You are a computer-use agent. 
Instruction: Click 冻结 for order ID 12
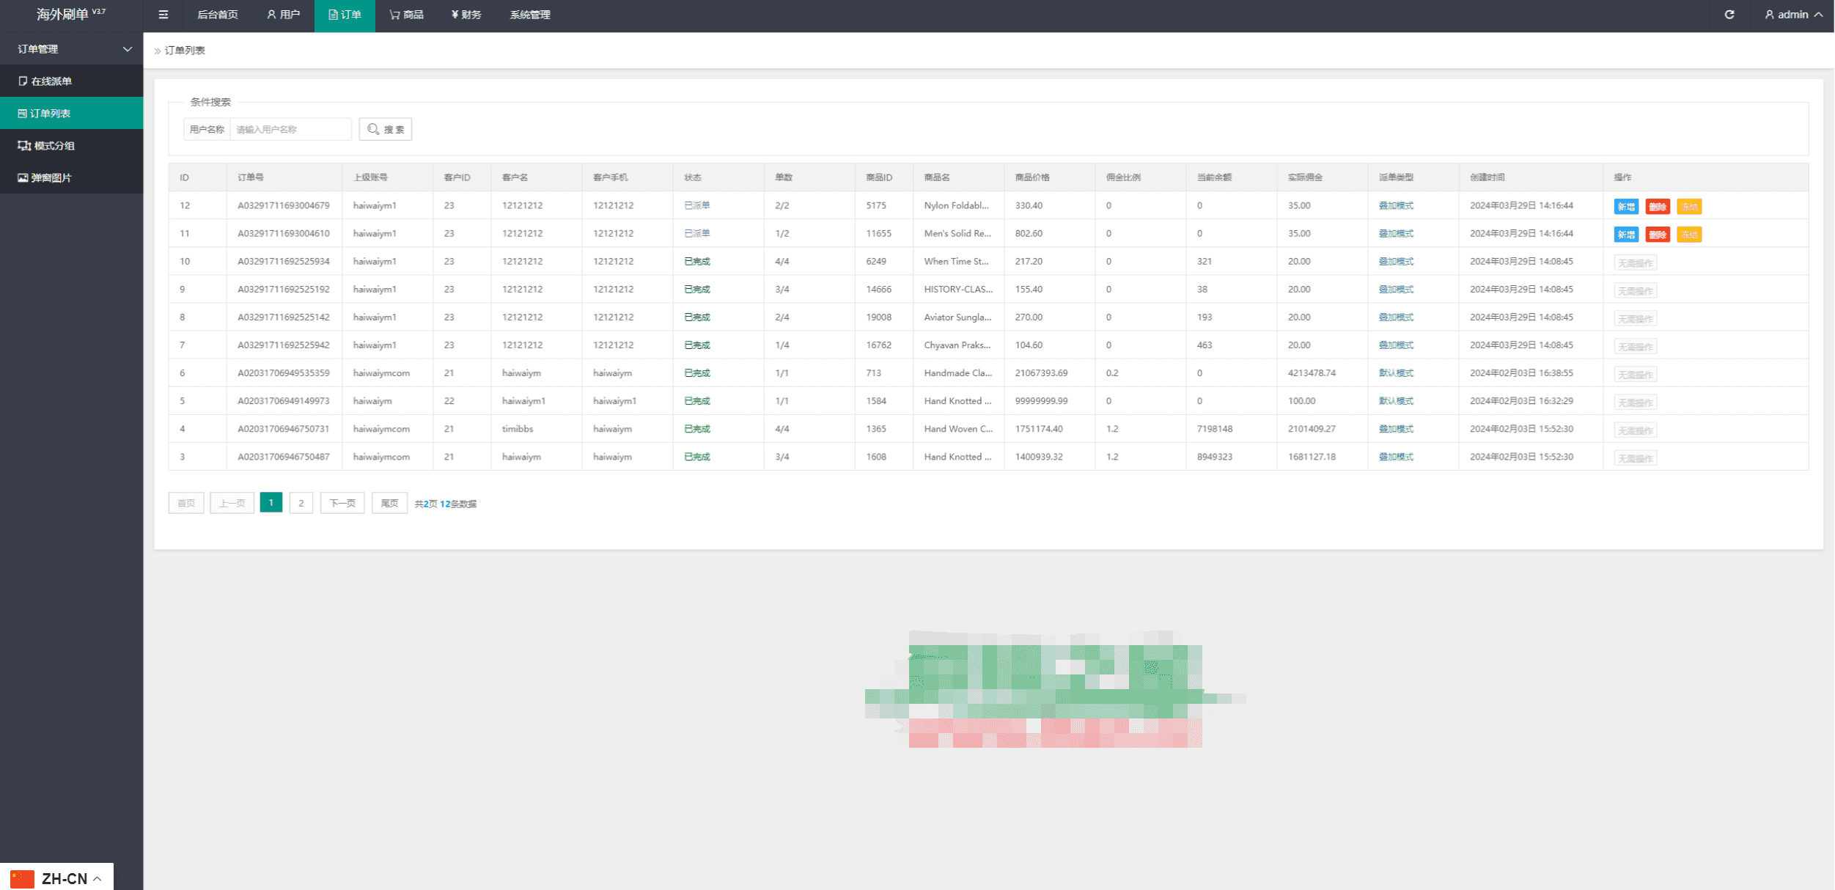tap(1688, 207)
